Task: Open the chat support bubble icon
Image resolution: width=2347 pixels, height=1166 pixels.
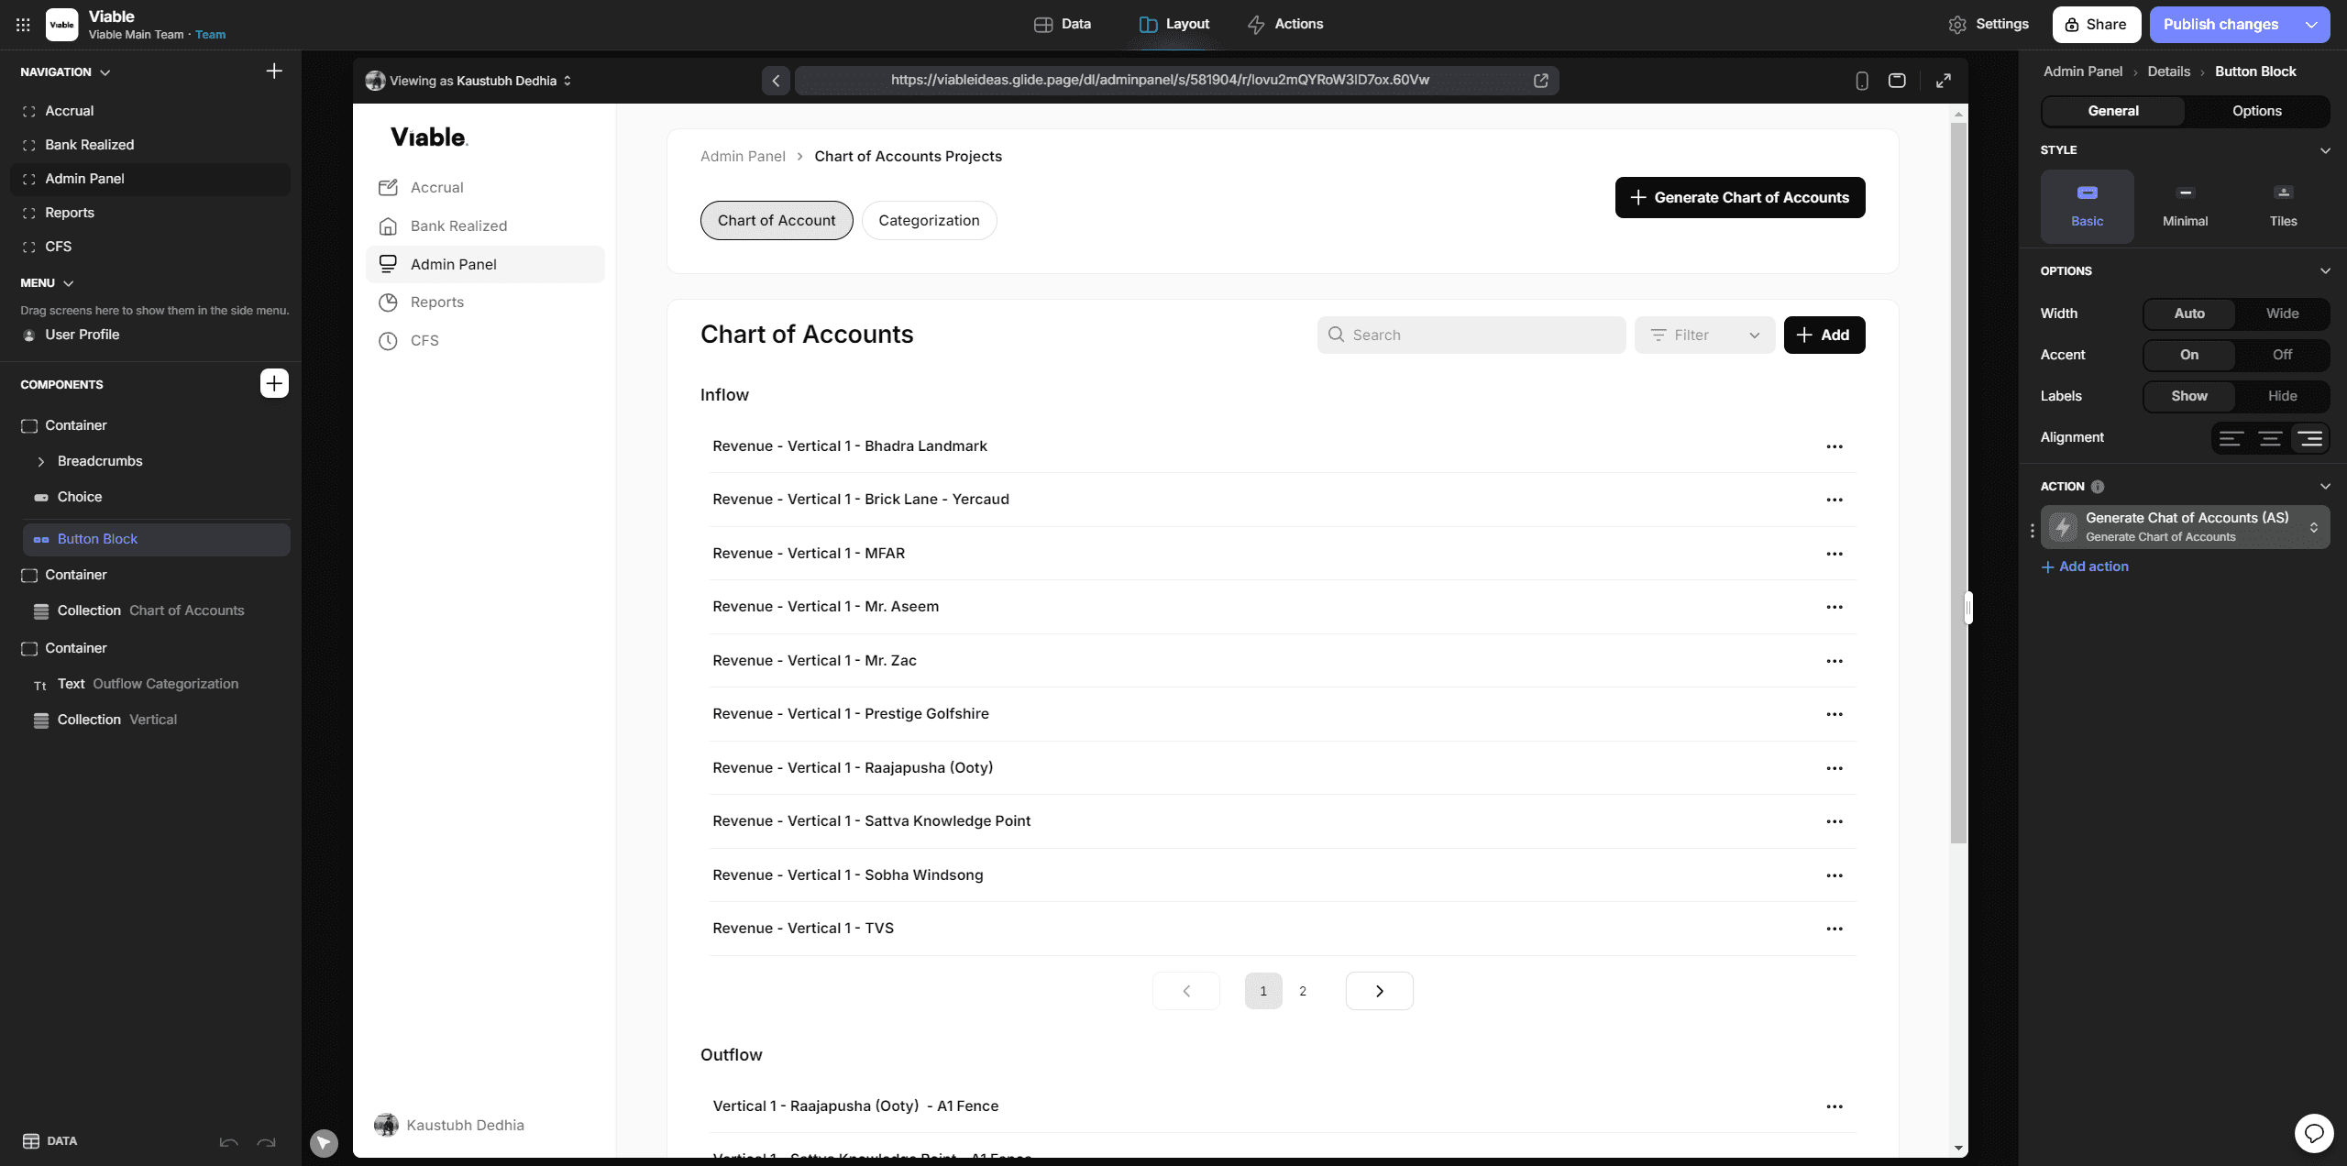Action: click(2314, 1133)
